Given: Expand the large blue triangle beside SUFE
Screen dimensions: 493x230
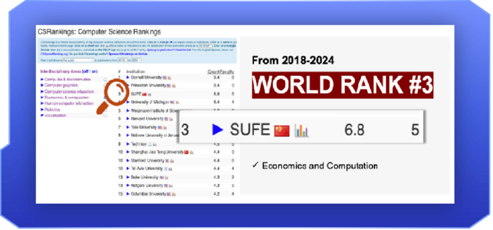Looking at the screenshot, I should click(x=218, y=130).
